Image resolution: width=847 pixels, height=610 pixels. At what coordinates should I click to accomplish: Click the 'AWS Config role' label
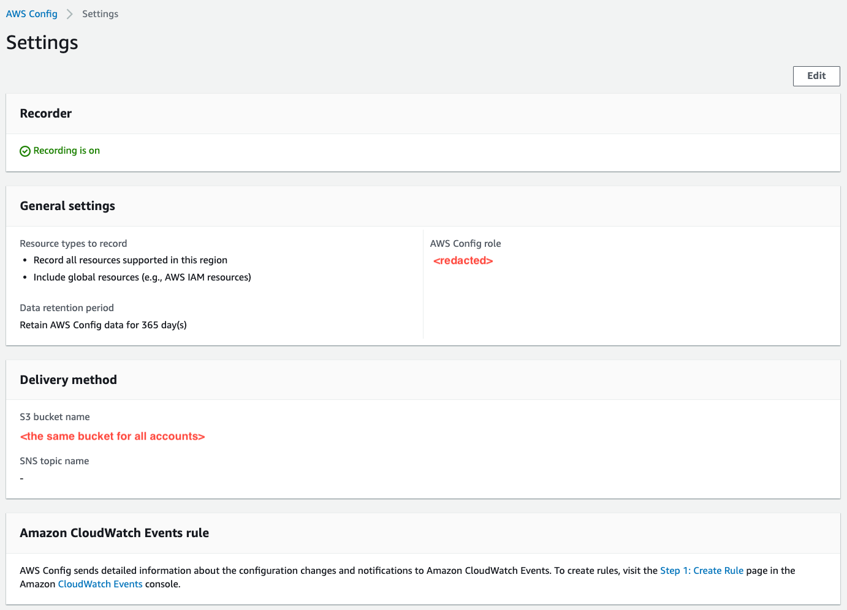click(x=466, y=244)
